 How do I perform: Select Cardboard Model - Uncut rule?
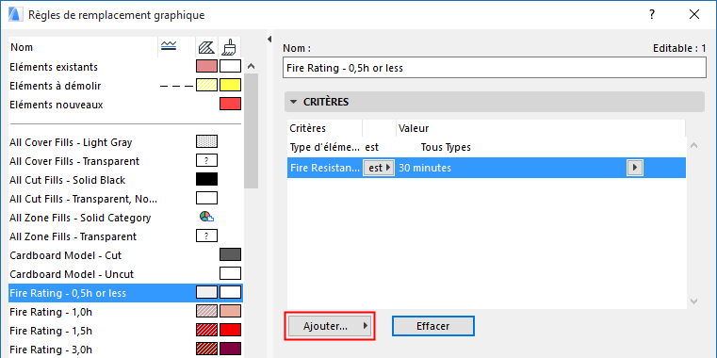pyautogui.click(x=125, y=274)
